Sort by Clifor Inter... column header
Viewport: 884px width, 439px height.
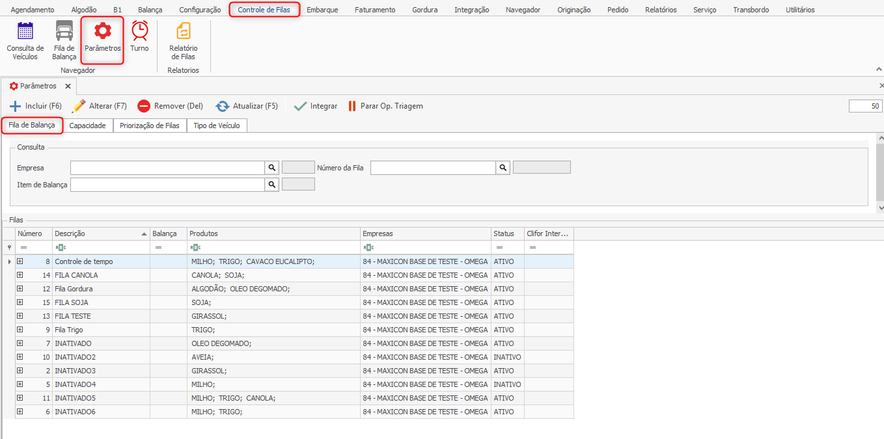pos(549,233)
